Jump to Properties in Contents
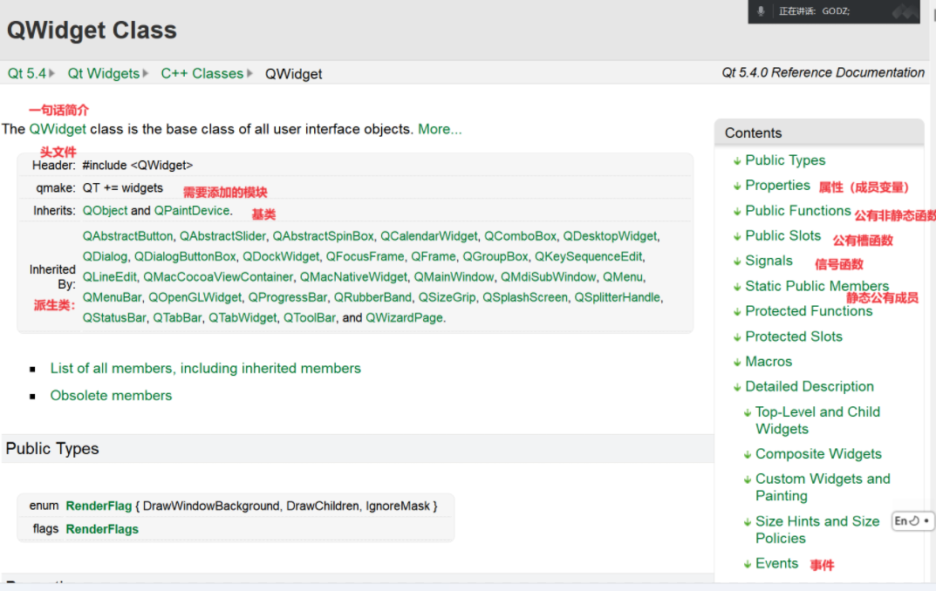 tap(777, 185)
